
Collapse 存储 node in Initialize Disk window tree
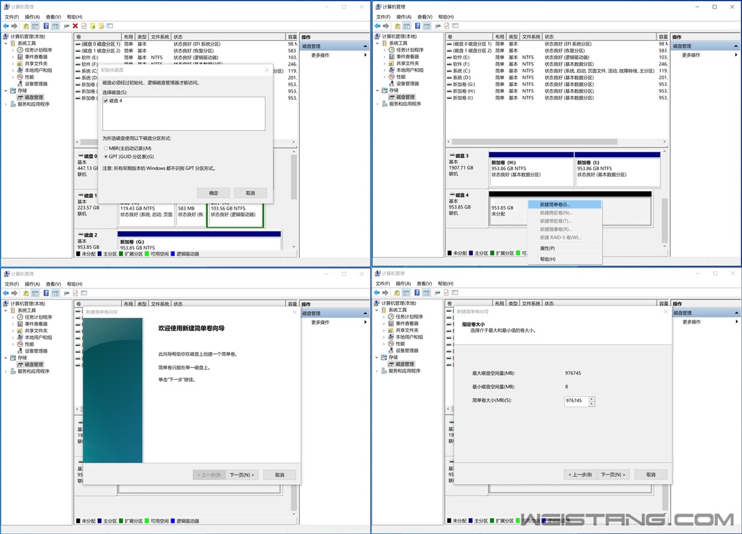pyautogui.click(x=6, y=90)
